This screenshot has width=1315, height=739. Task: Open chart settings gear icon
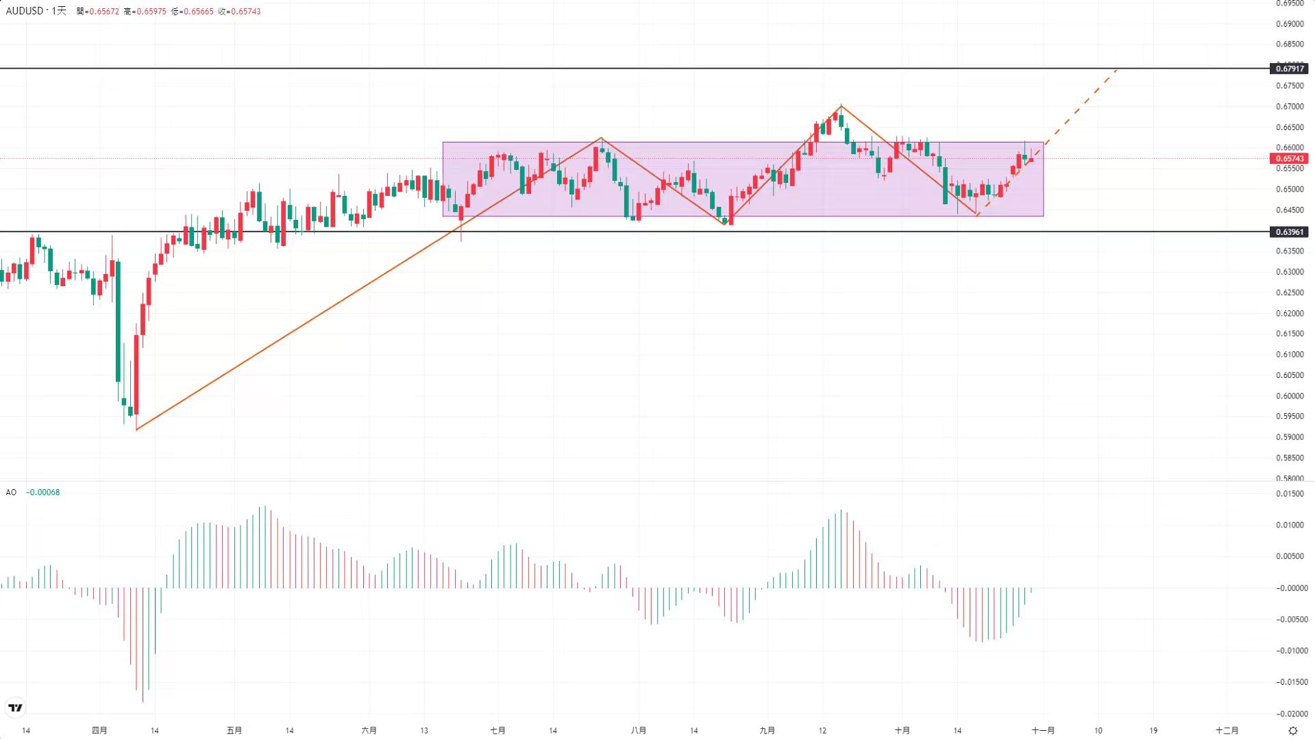tap(1292, 731)
